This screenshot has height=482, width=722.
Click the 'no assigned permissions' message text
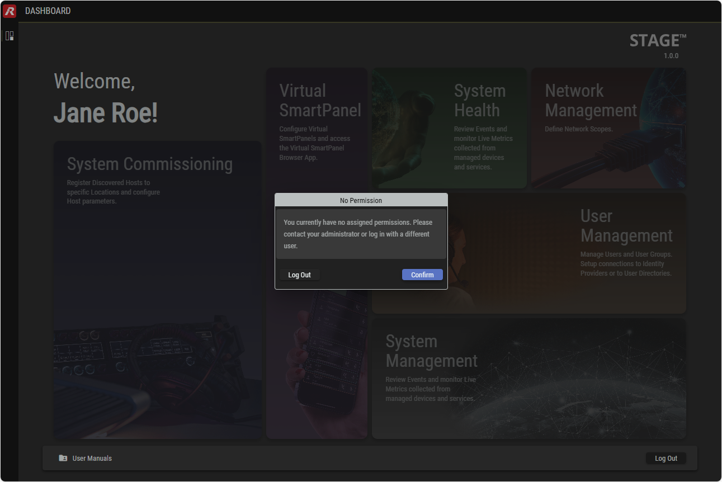click(358, 234)
